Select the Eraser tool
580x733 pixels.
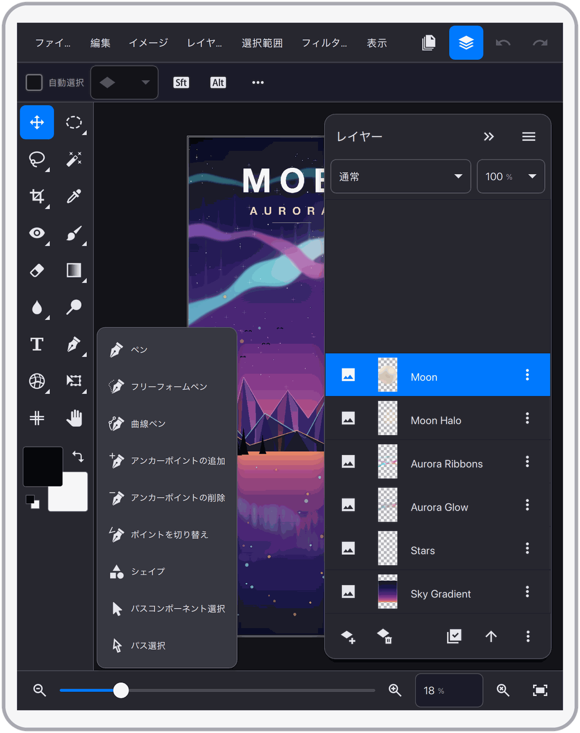pyautogui.click(x=37, y=270)
